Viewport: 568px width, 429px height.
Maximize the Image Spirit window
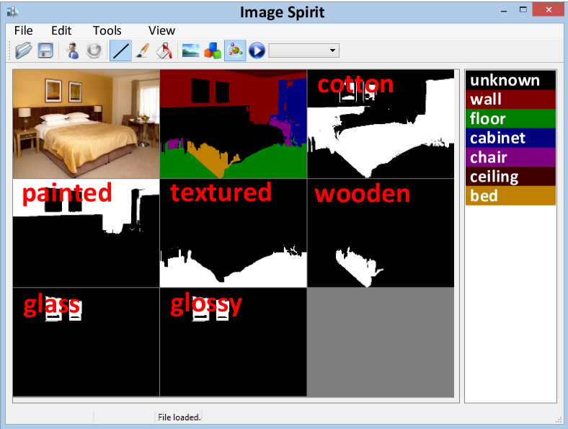point(523,10)
